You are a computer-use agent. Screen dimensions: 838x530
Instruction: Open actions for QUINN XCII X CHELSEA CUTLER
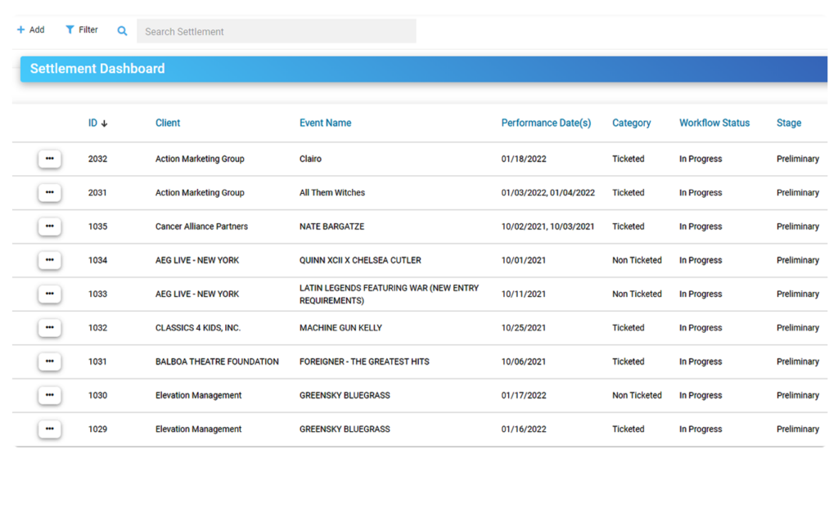(x=49, y=259)
